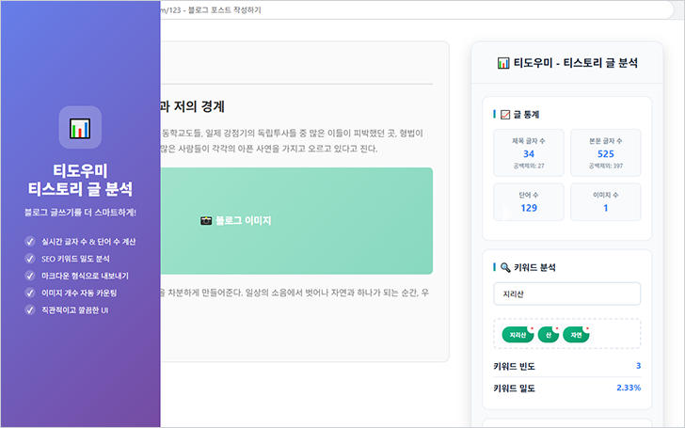685x428 pixels.
Task: Click the paragraph line starting 동학교도들
Action: pyautogui.click(x=292, y=134)
